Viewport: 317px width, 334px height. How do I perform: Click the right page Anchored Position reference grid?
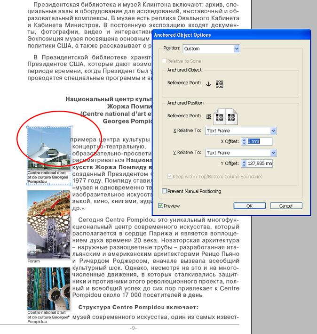231,117
